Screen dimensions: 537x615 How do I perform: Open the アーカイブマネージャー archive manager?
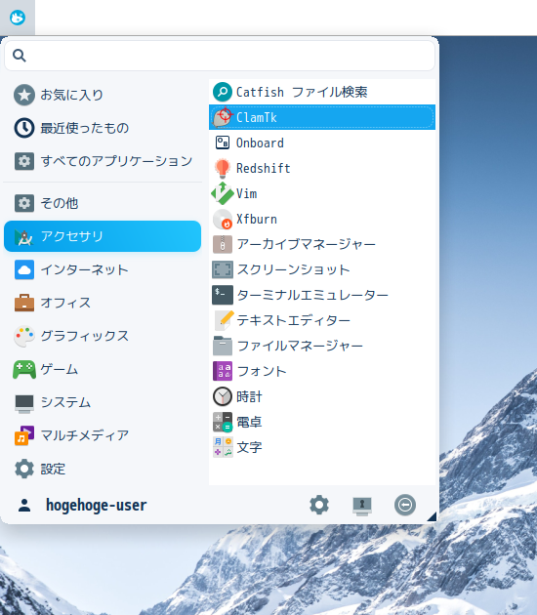pos(322,244)
